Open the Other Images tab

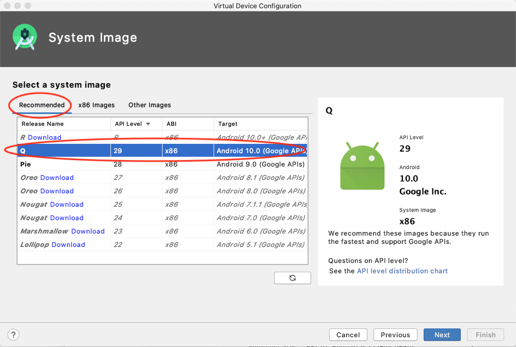click(150, 105)
